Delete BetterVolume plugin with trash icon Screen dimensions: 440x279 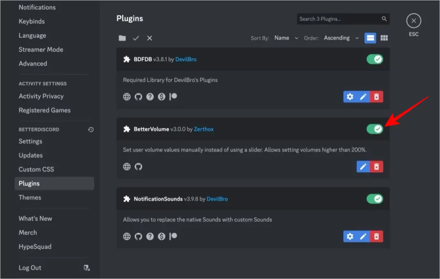(x=376, y=167)
